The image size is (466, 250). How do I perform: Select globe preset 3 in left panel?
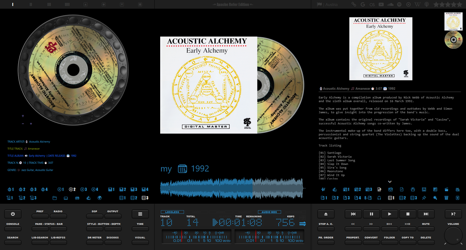tap(33, 189)
